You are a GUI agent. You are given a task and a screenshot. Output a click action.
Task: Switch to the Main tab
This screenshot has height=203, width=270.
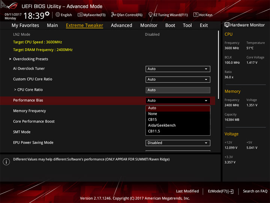(52, 26)
